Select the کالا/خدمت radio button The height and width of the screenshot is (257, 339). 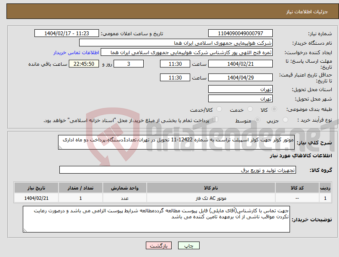219,109
